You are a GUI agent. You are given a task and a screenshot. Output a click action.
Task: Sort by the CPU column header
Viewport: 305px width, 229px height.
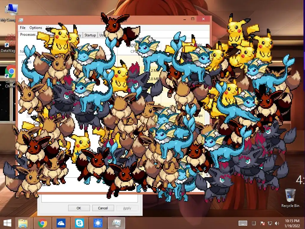[133, 51]
